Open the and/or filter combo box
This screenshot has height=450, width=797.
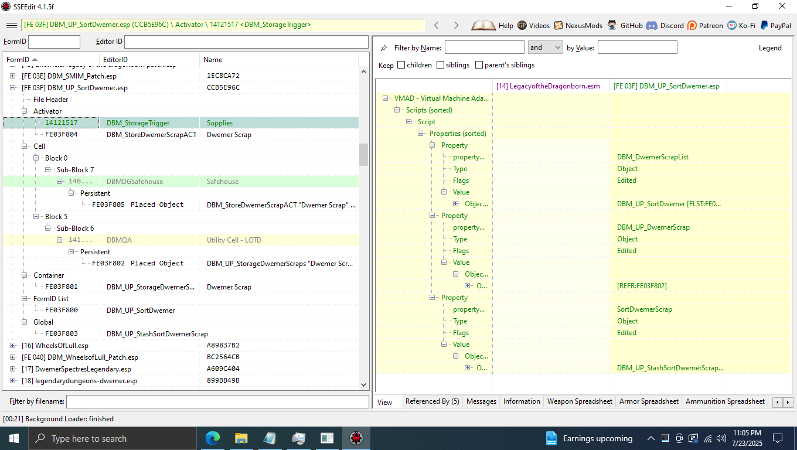(546, 47)
